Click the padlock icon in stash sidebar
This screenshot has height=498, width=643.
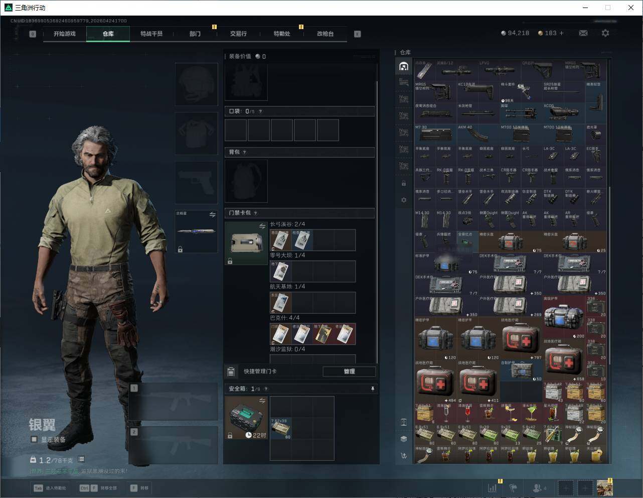(404, 184)
